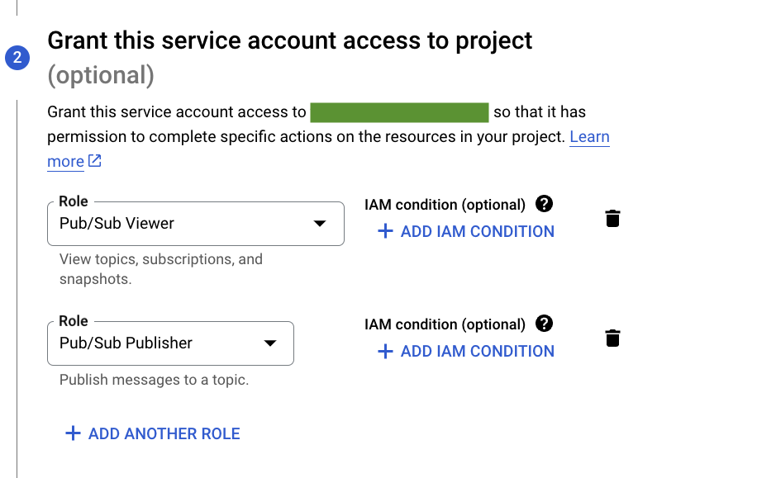Click ADD ANOTHER ROLE
The width and height of the screenshot is (757, 478).
(164, 434)
